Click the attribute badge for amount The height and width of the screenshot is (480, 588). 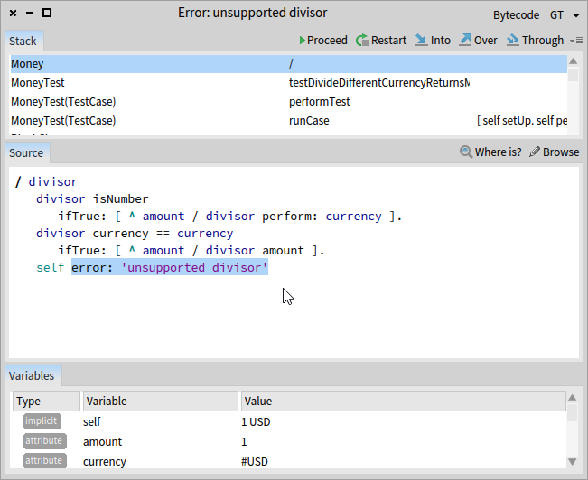pyautogui.click(x=44, y=441)
